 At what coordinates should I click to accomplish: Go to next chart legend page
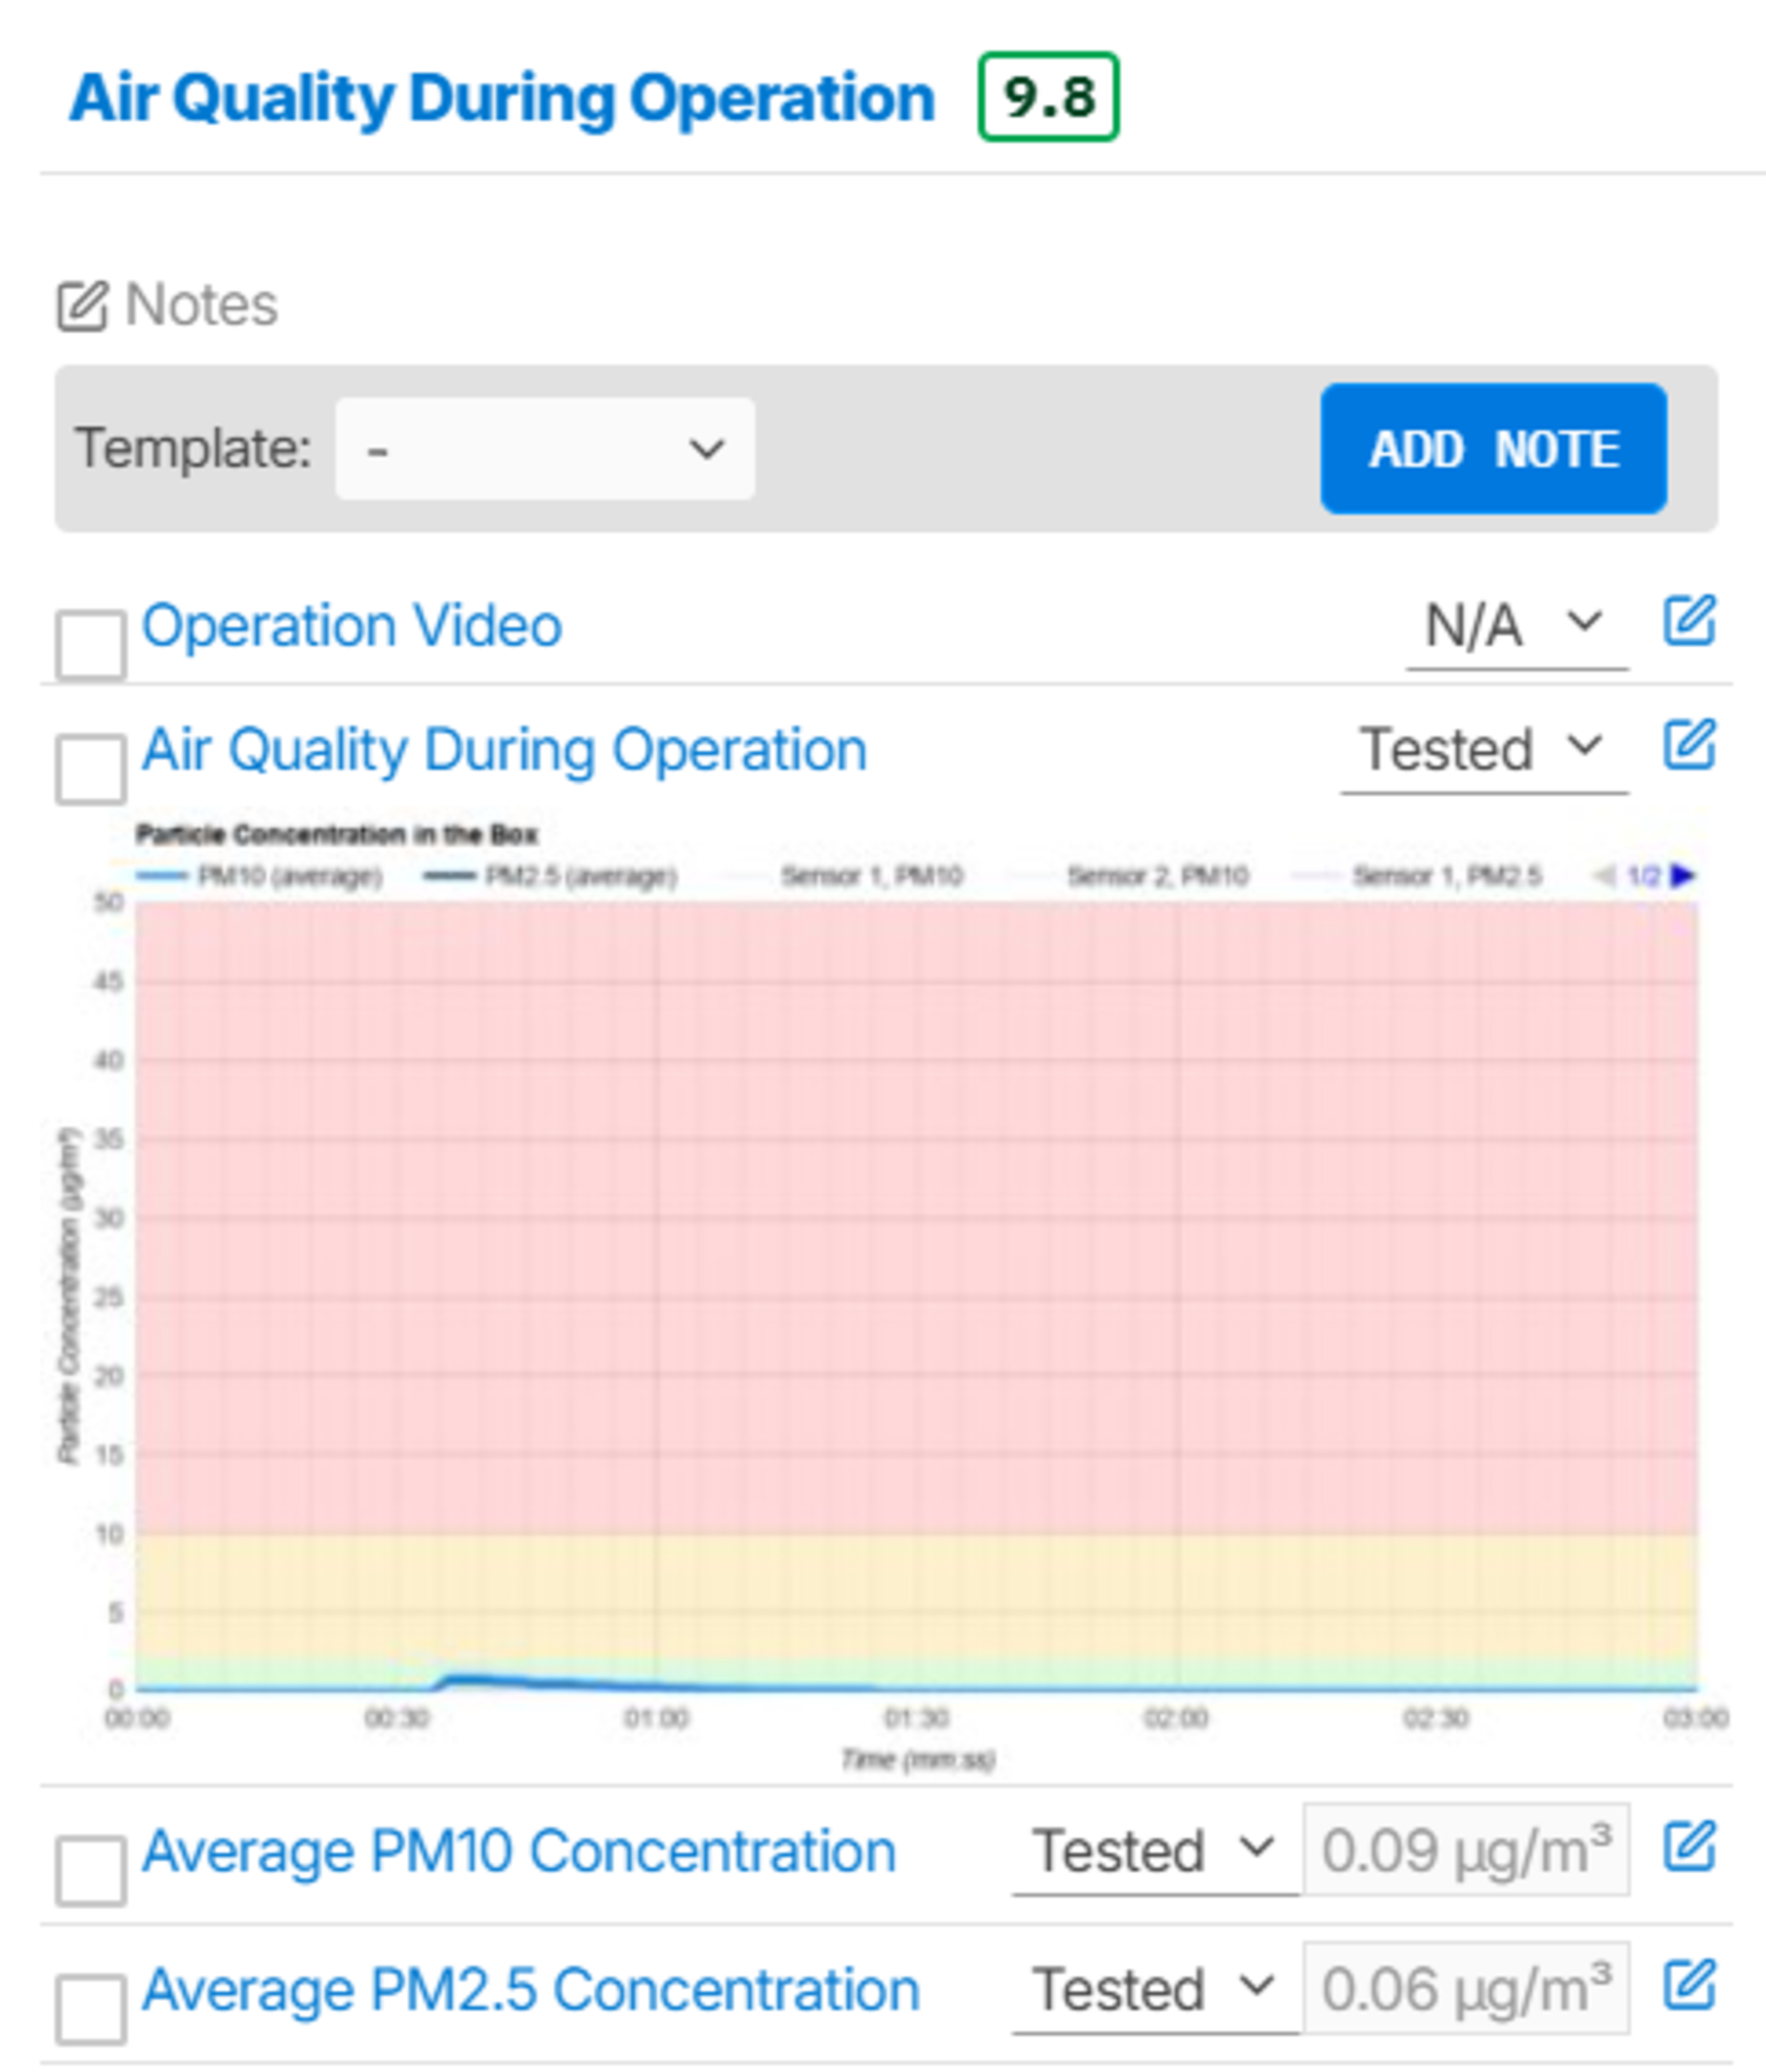(x=1683, y=877)
